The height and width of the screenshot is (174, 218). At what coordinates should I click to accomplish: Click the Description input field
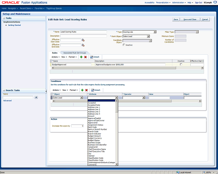pyautogui.click(x=83, y=36)
